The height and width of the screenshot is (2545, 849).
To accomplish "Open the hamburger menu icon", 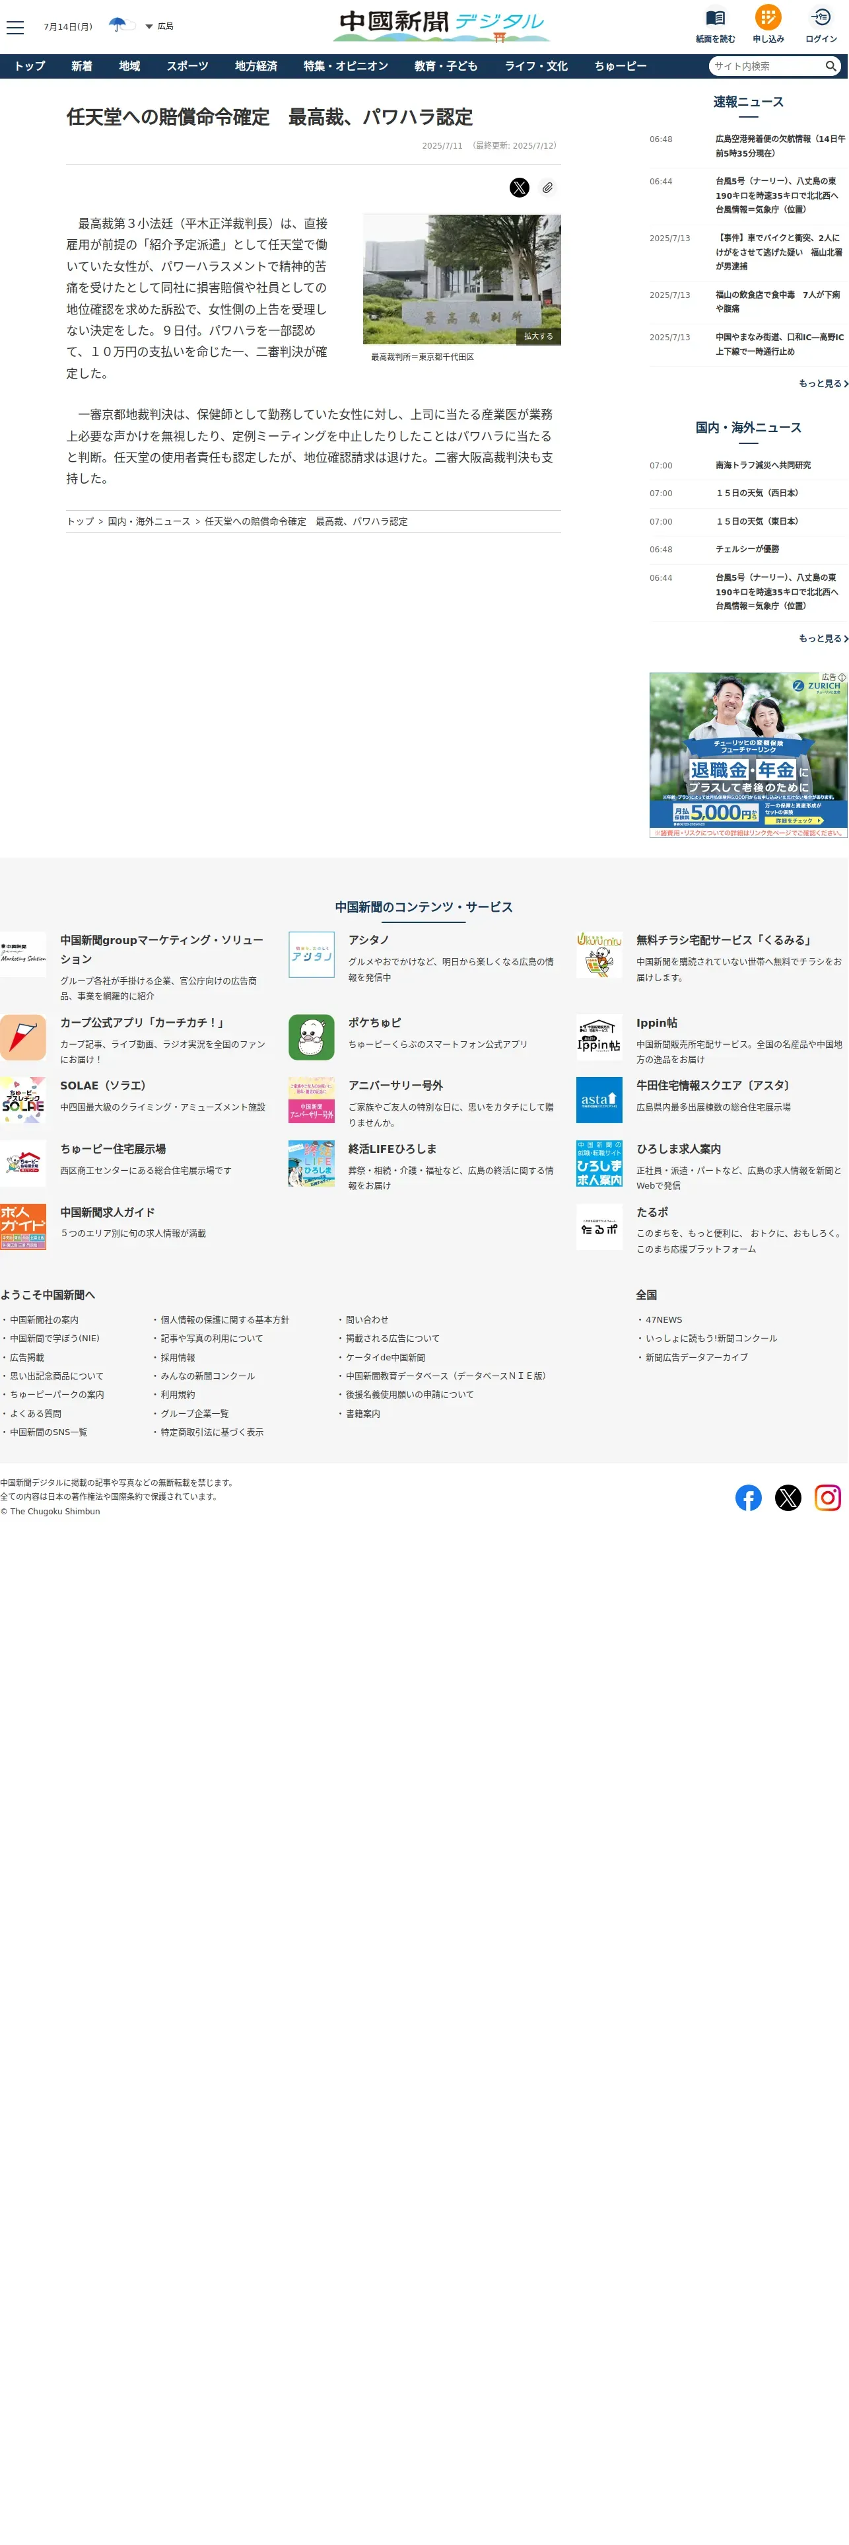I will tap(15, 26).
